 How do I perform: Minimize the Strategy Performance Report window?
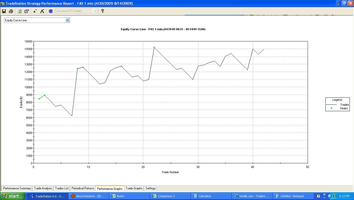pyautogui.click(x=338, y=3)
